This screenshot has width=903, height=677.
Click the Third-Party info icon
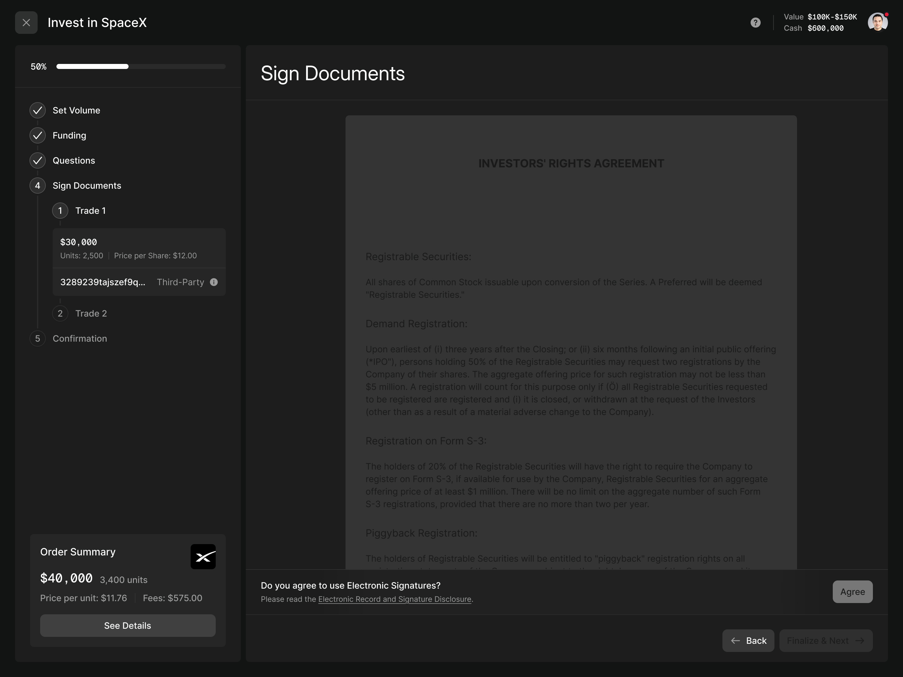[x=214, y=282]
